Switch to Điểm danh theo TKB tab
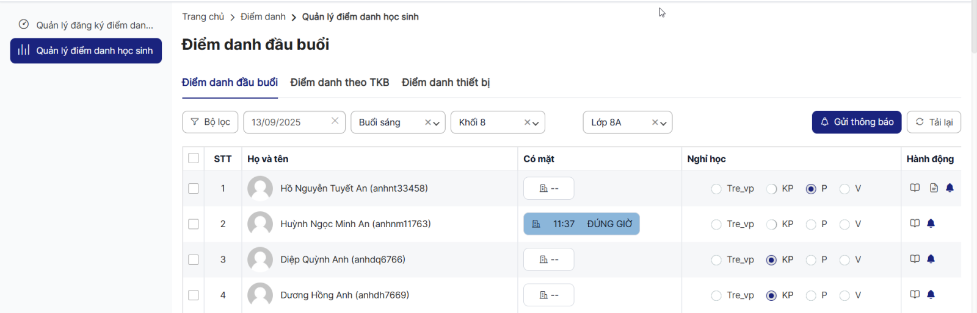 tap(340, 82)
